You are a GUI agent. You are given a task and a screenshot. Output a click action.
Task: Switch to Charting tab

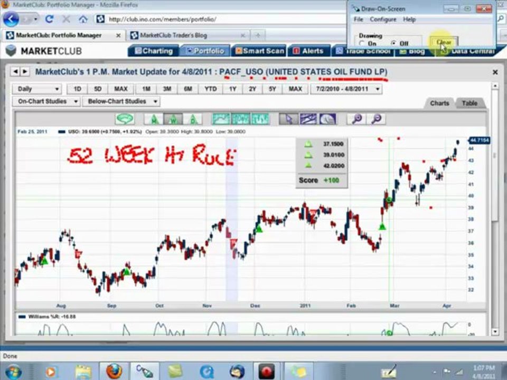[154, 51]
